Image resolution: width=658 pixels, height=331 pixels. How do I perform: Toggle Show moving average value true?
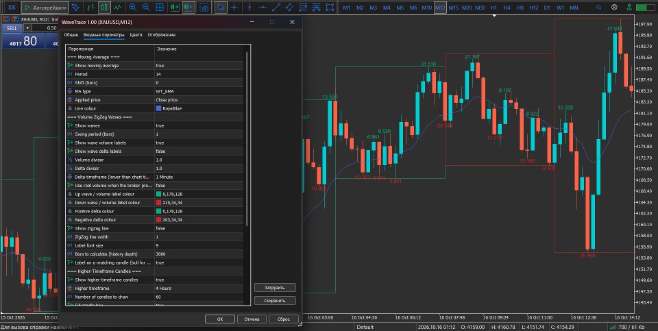pos(199,65)
